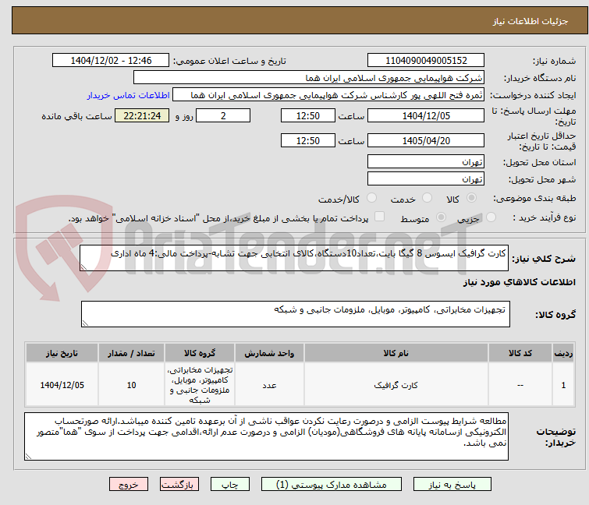The height and width of the screenshot is (505, 589).
Task: Select the کالا/خدمت radio button
Action: (x=371, y=198)
